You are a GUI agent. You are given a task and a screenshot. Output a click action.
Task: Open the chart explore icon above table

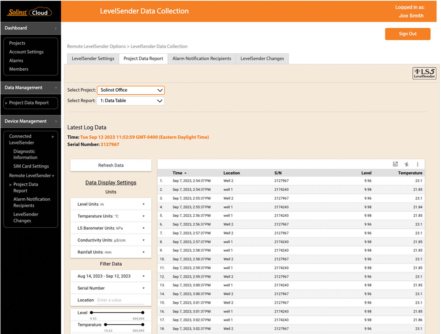(395, 164)
